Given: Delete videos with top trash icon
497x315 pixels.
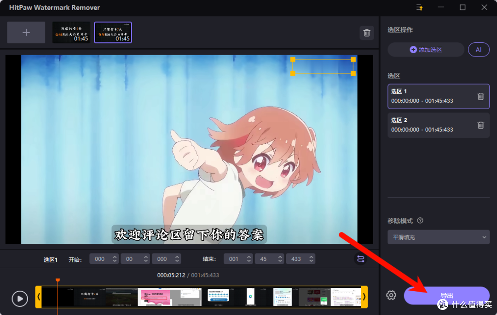Looking at the screenshot, I should [367, 33].
